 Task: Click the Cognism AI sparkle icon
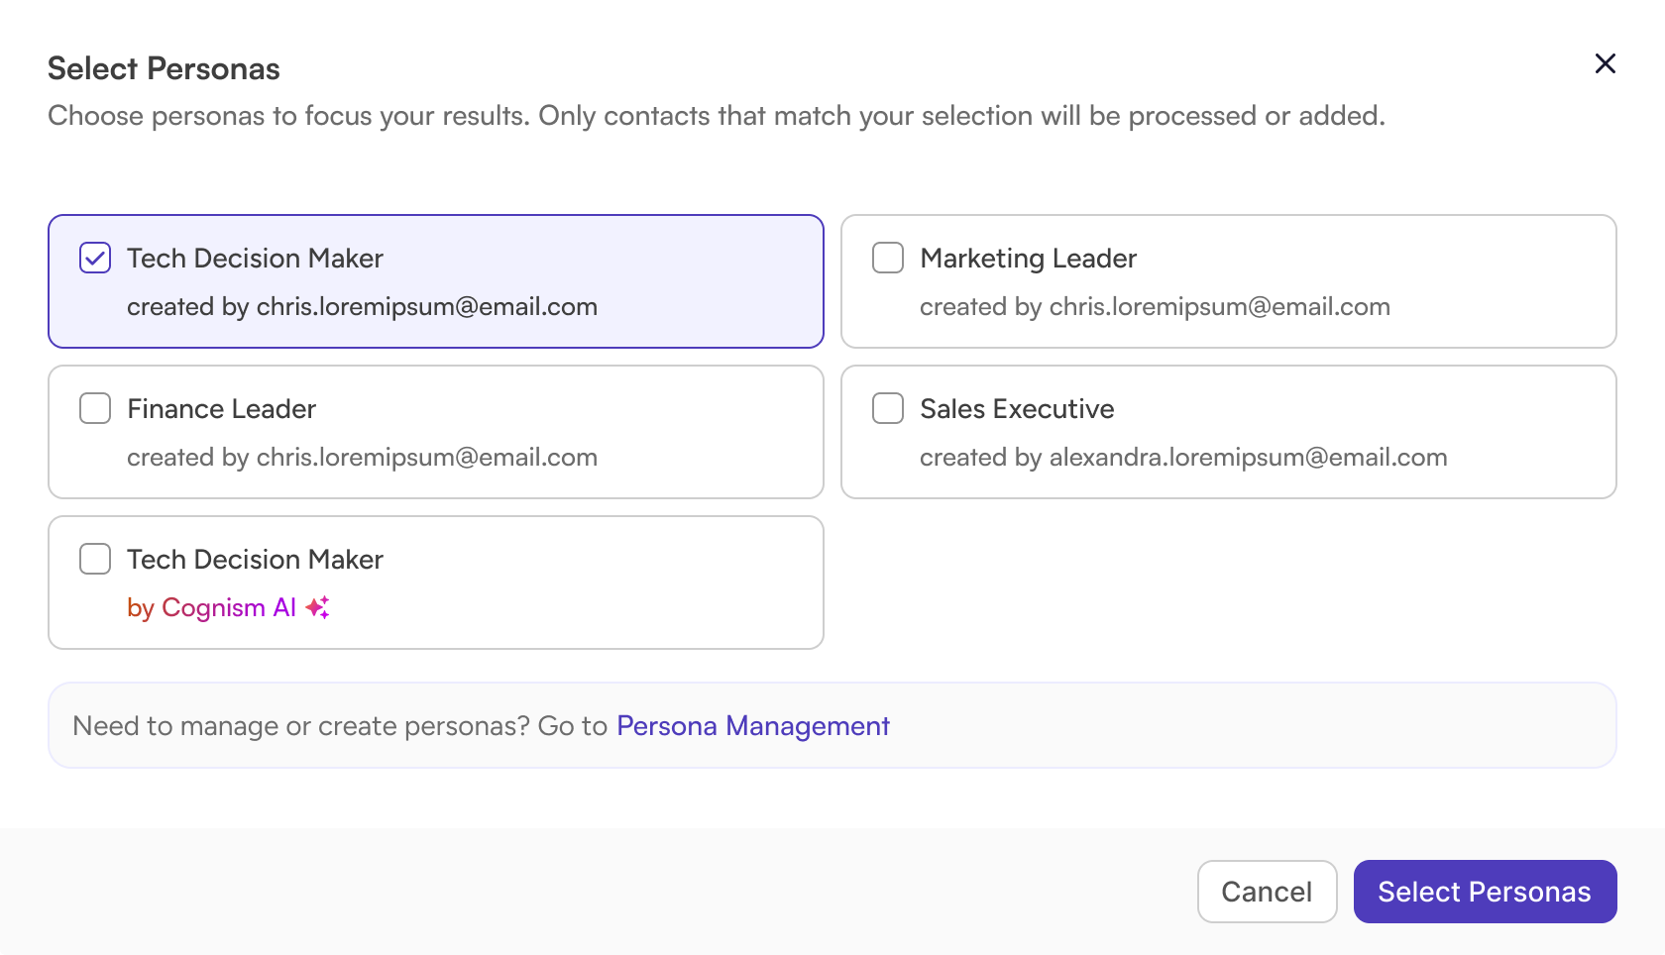[x=317, y=607]
